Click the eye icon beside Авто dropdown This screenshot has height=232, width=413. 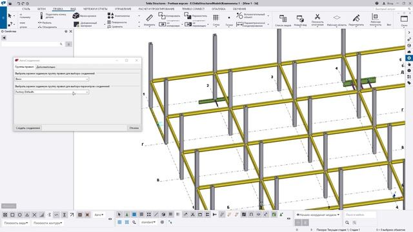(x=110, y=219)
